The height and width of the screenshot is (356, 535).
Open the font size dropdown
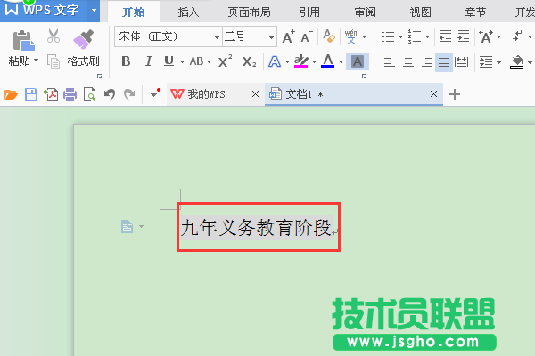[271, 37]
